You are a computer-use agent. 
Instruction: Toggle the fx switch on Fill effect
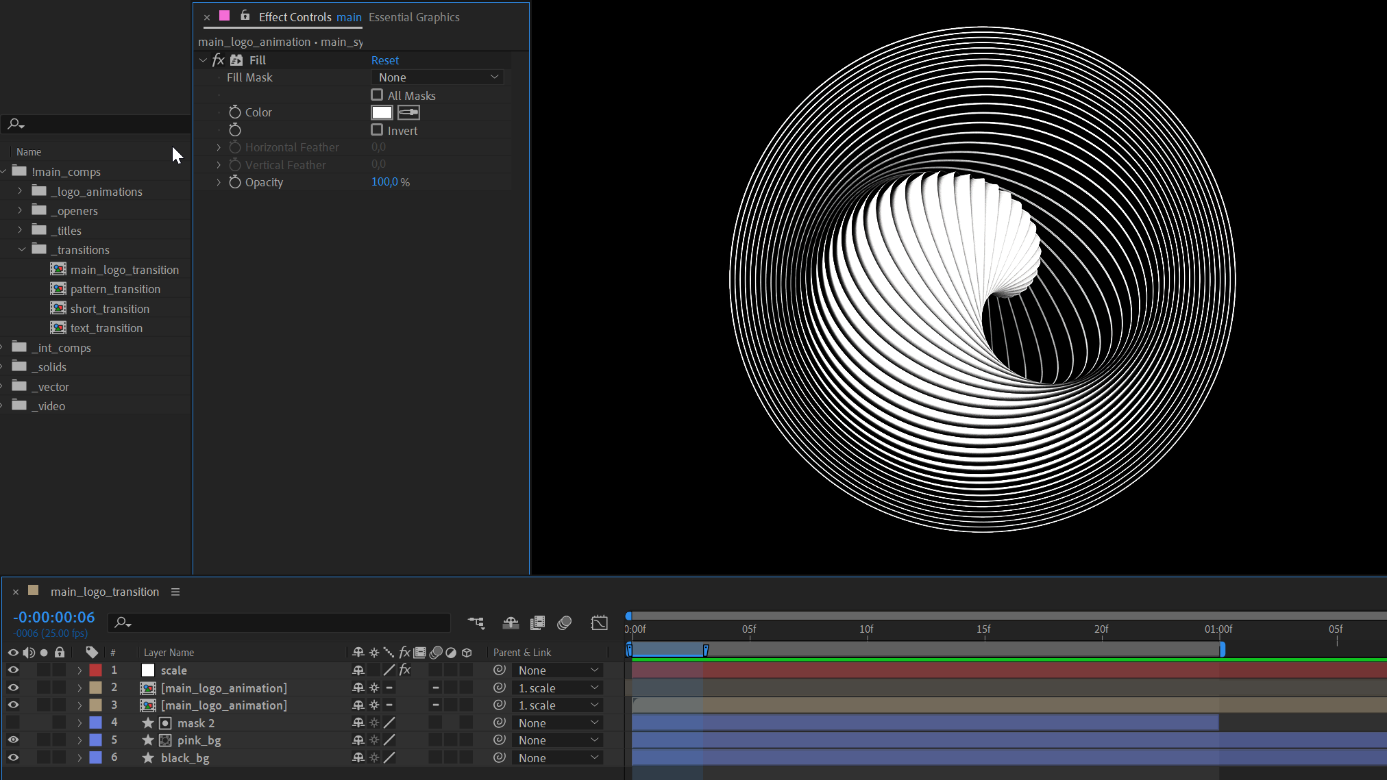coord(219,60)
